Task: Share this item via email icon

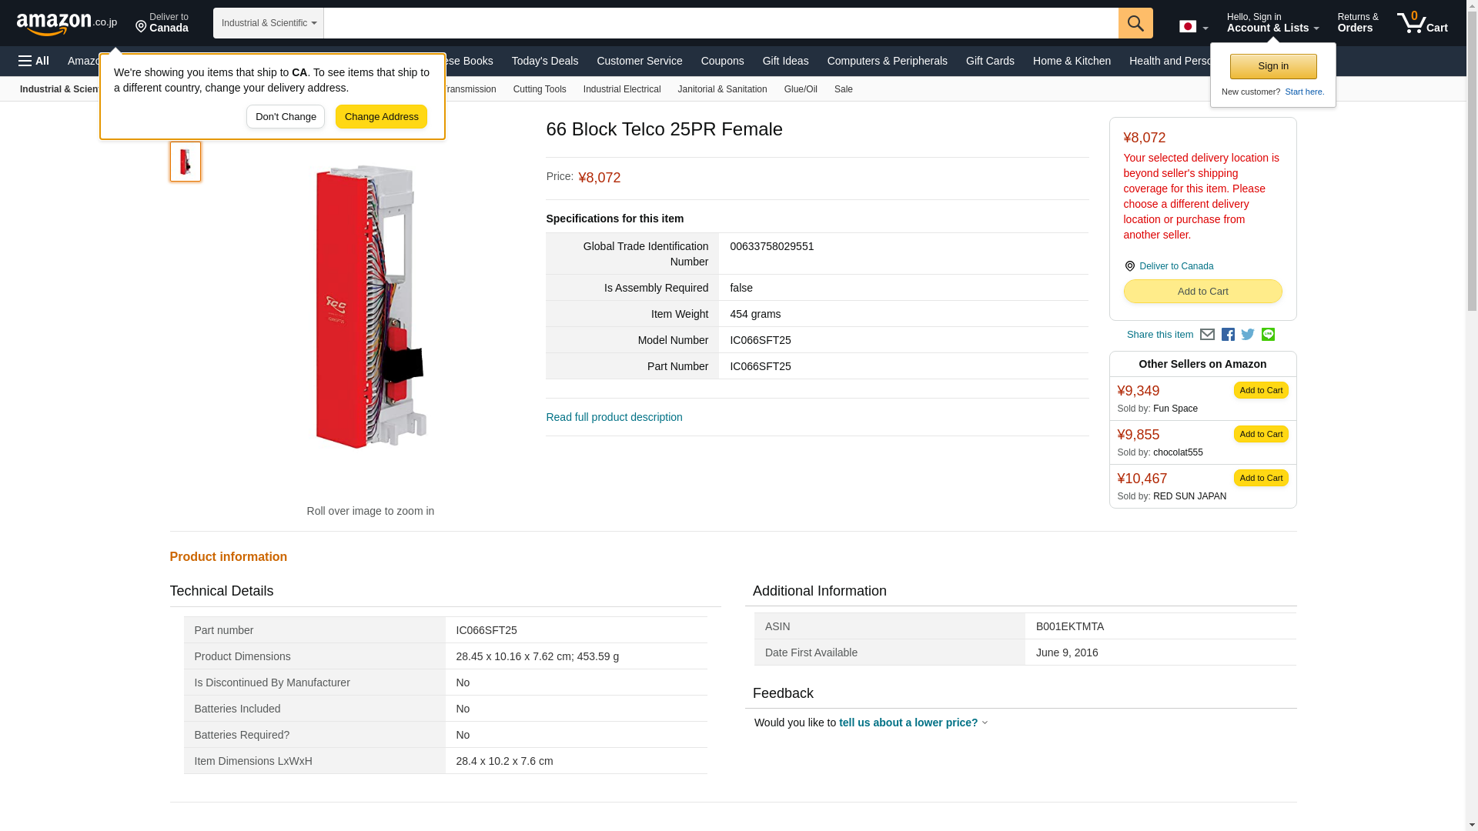Action: click(x=1207, y=335)
